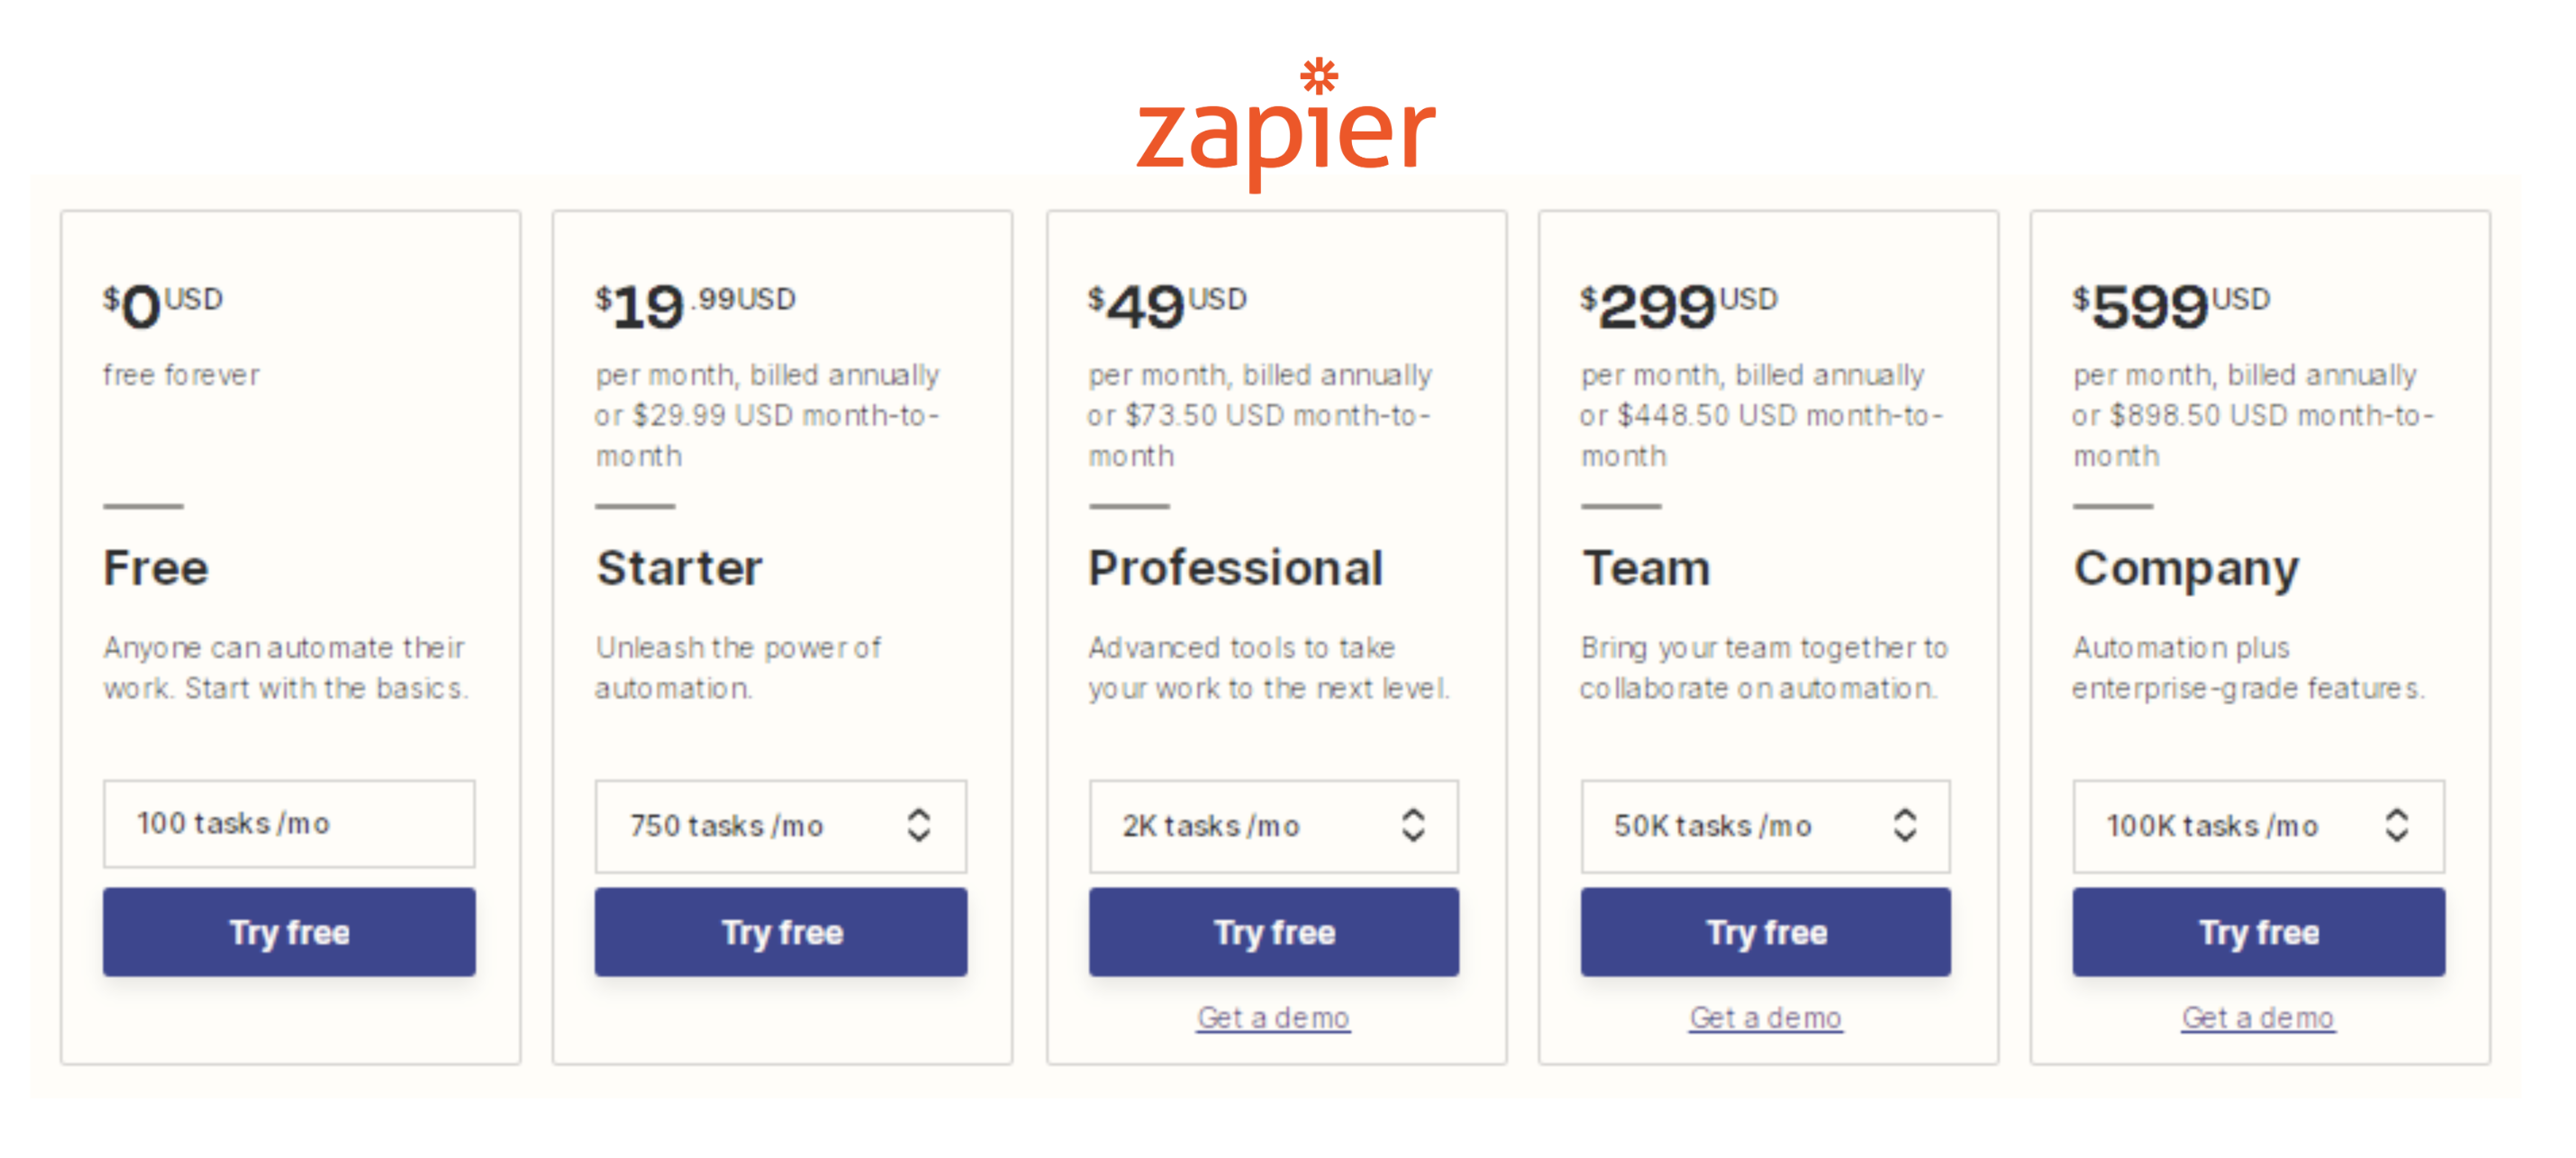Open the 100K tasks/mo dropdown

pyautogui.click(x=2258, y=827)
